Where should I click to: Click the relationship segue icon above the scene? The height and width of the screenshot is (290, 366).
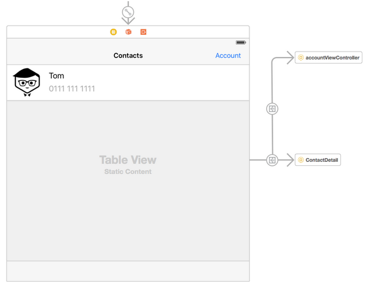coord(128,12)
